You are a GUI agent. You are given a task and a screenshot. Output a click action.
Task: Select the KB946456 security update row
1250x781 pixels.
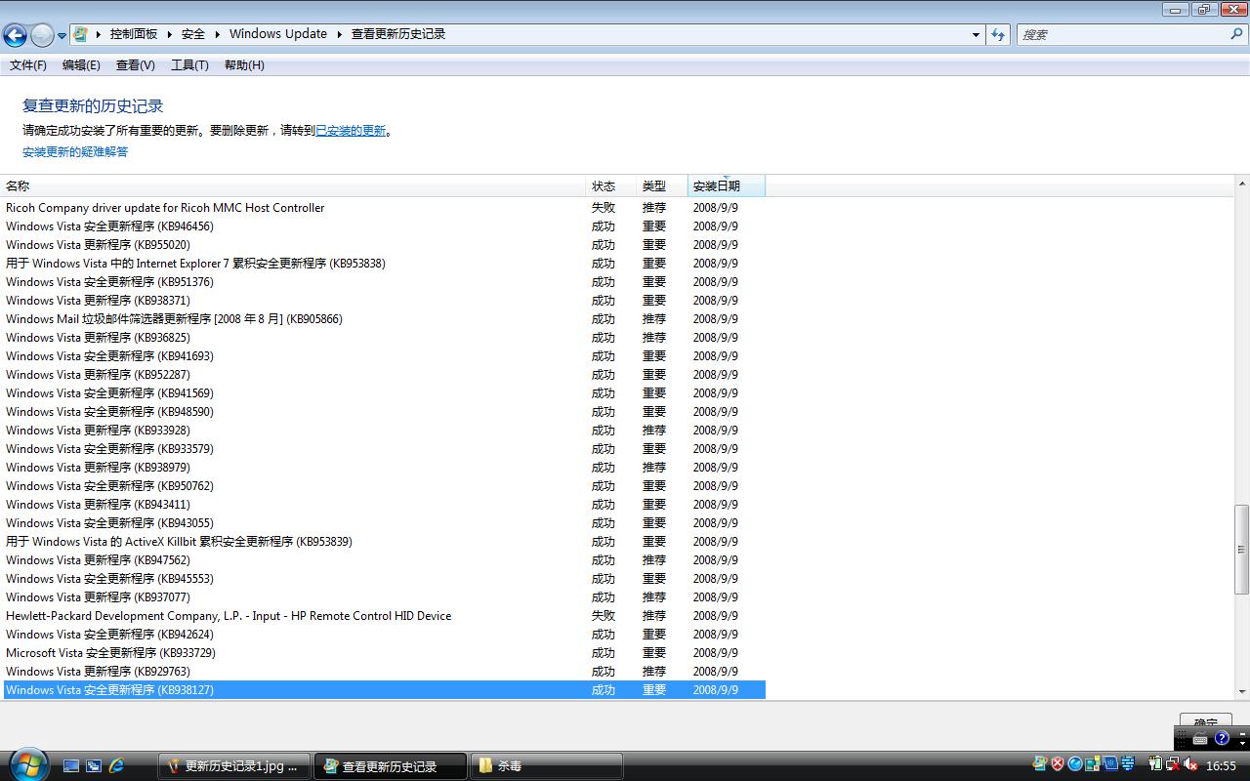coord(383,226)
